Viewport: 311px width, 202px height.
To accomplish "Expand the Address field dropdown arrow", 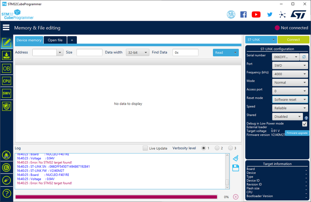I will coord(60,53).
